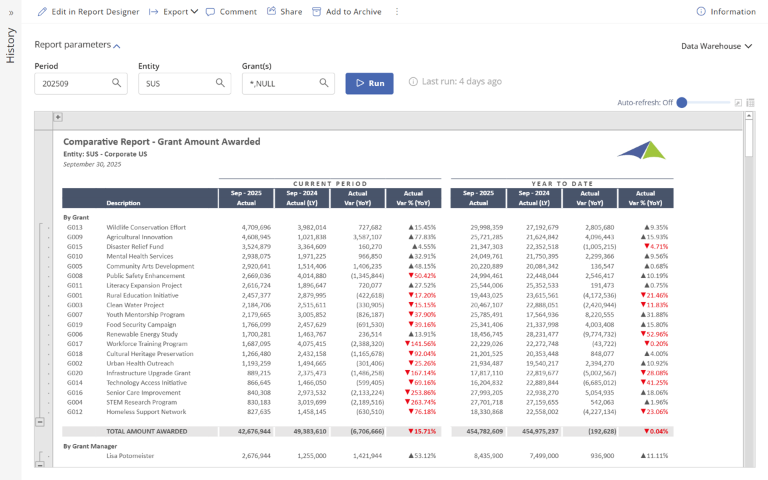
Task: Click Disaster Relief Fund description
Action: pos(135,247)
